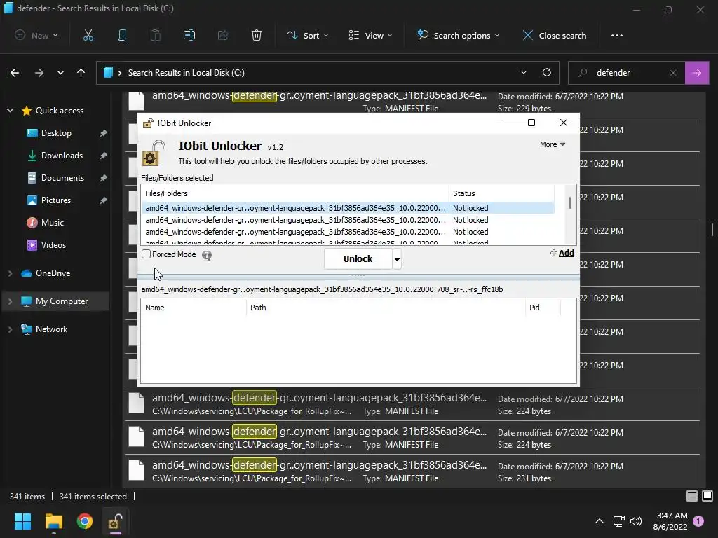Open network tray icon
The height and width of the screenshot is (538, 718).
[618, 521]
